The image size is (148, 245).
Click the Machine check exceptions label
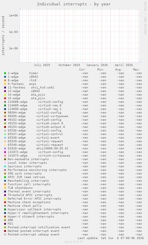tap(29, 202)
